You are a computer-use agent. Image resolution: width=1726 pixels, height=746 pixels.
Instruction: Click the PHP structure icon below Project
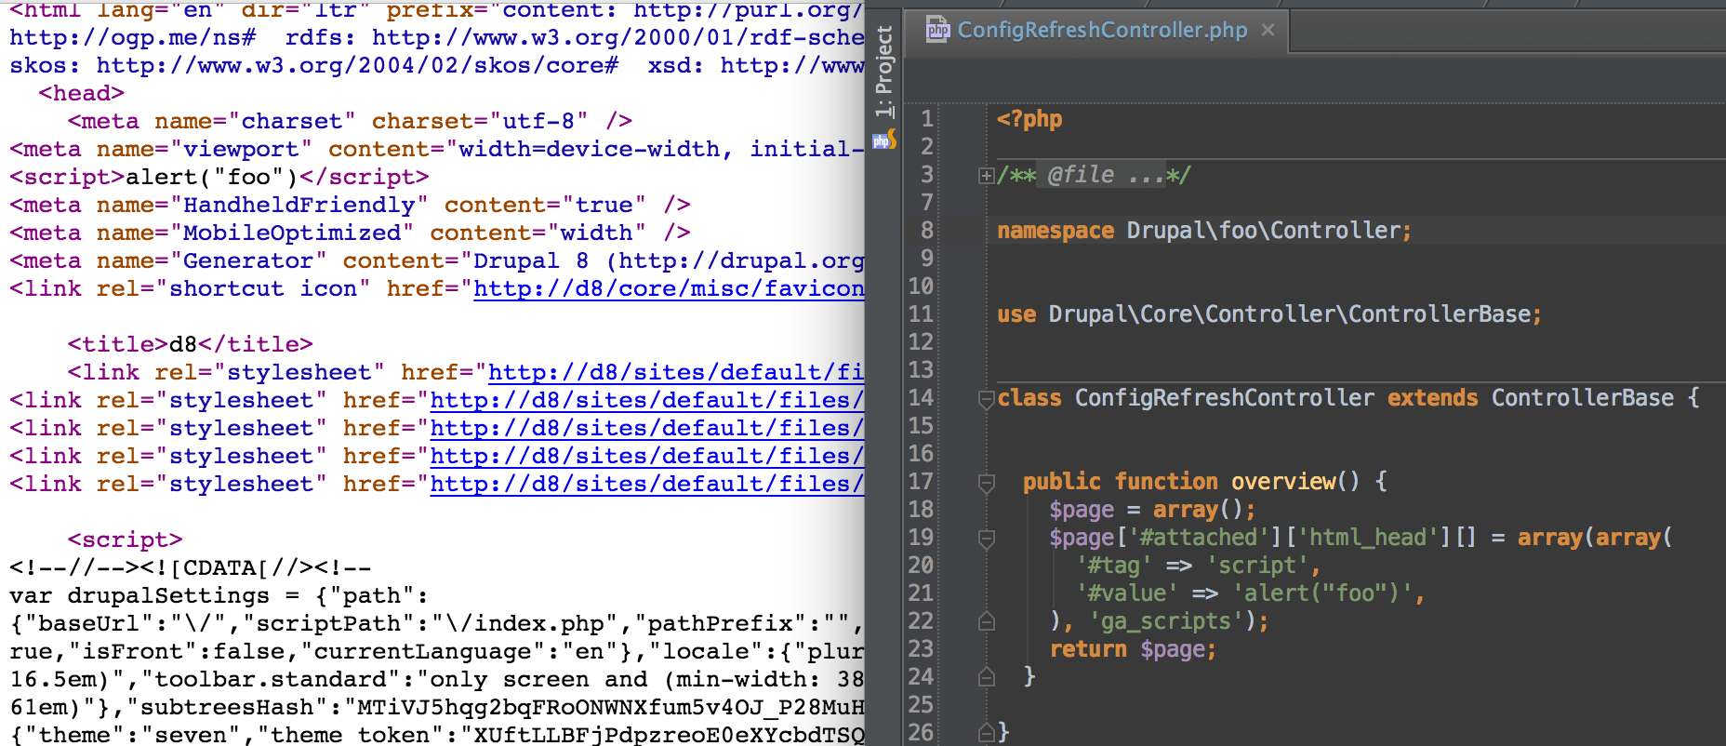(x=884, y=140)
